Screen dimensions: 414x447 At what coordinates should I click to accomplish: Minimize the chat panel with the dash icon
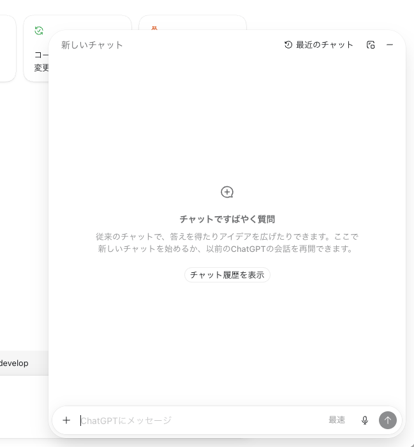pyautogui.click(x=390, y=45)
